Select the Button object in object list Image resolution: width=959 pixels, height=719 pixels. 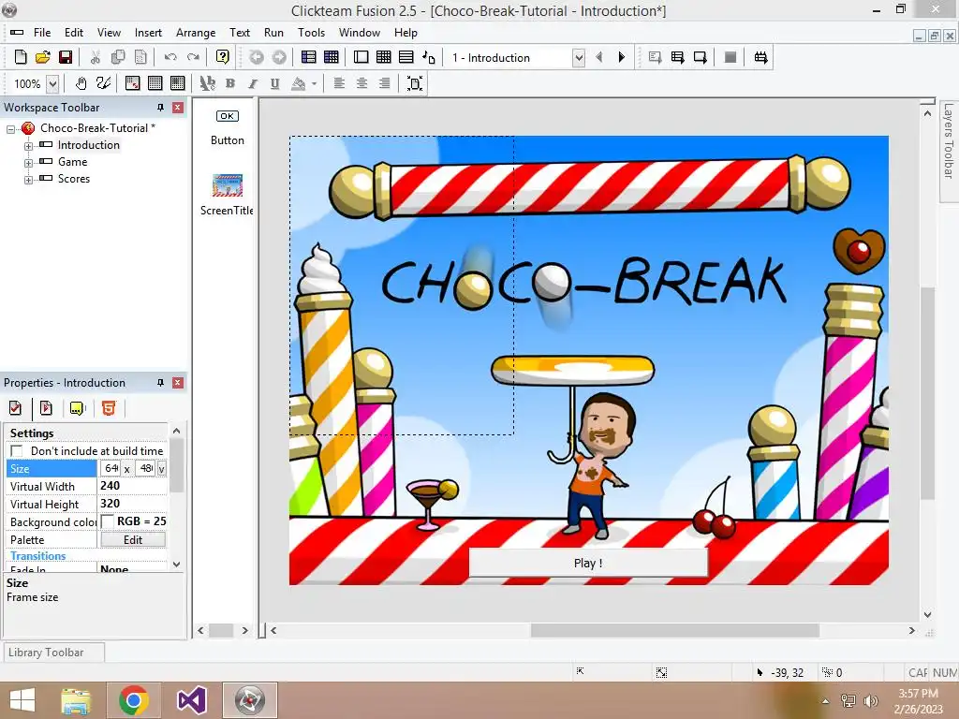pos(227,127)
